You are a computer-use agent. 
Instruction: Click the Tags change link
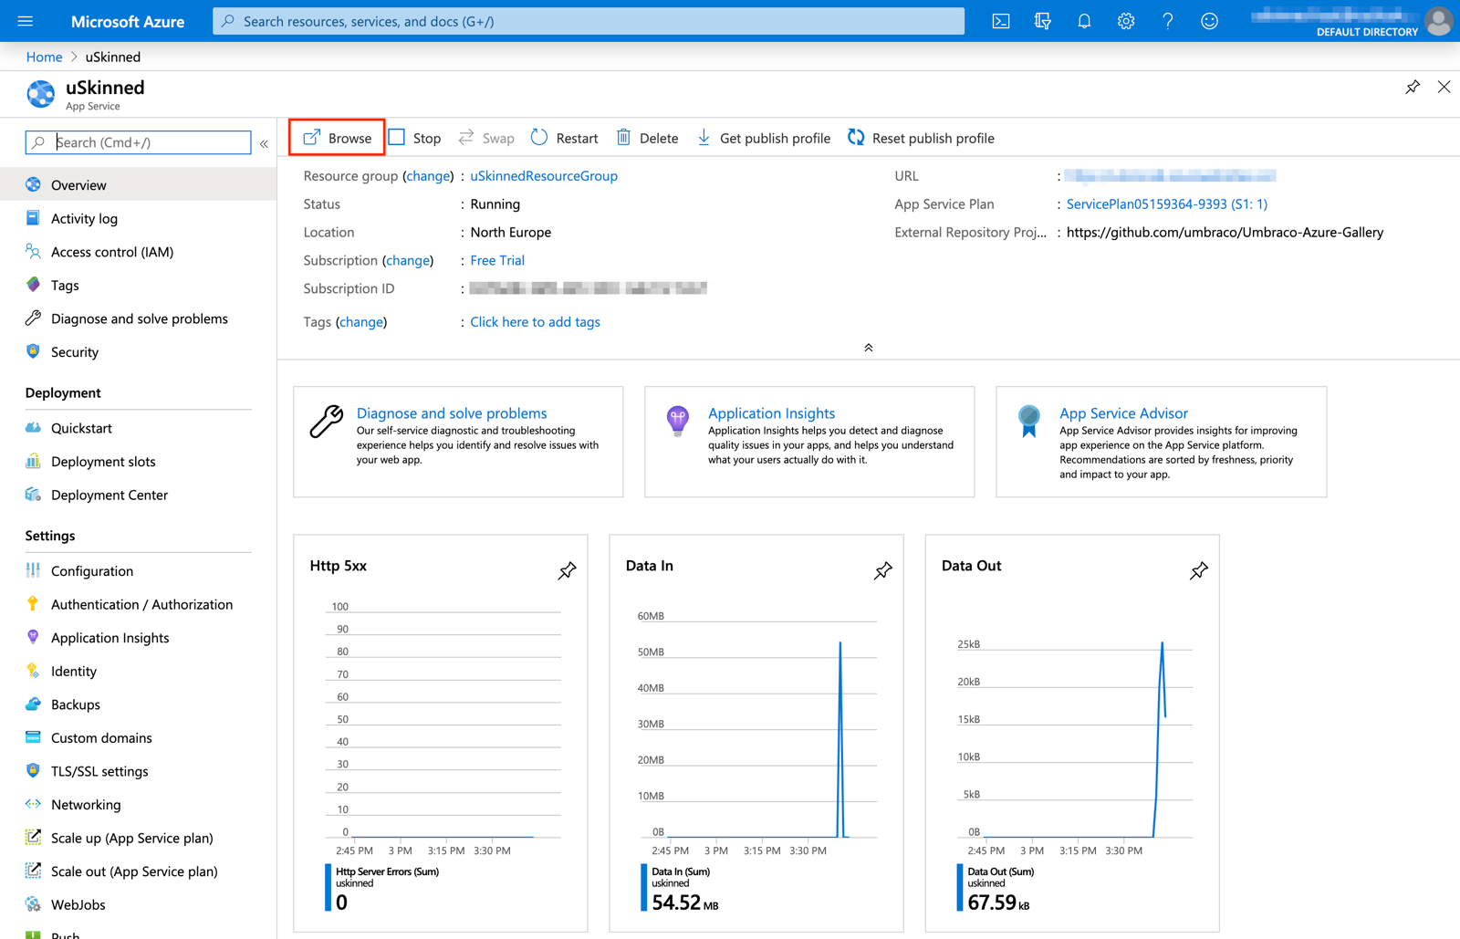click(x=361, y=322)
